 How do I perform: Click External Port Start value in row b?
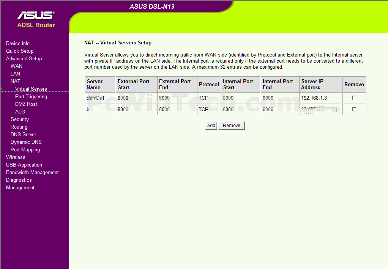pos(123,109)
